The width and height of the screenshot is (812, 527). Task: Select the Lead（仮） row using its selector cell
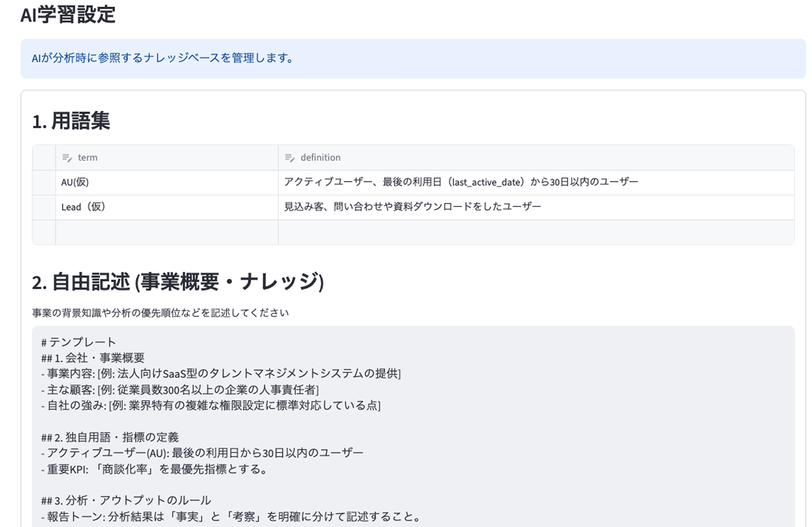(x=44, y=207)
